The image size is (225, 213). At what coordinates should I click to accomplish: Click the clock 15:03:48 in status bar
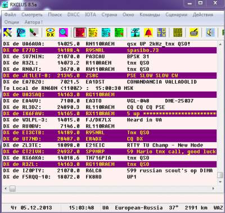(82, 207)
